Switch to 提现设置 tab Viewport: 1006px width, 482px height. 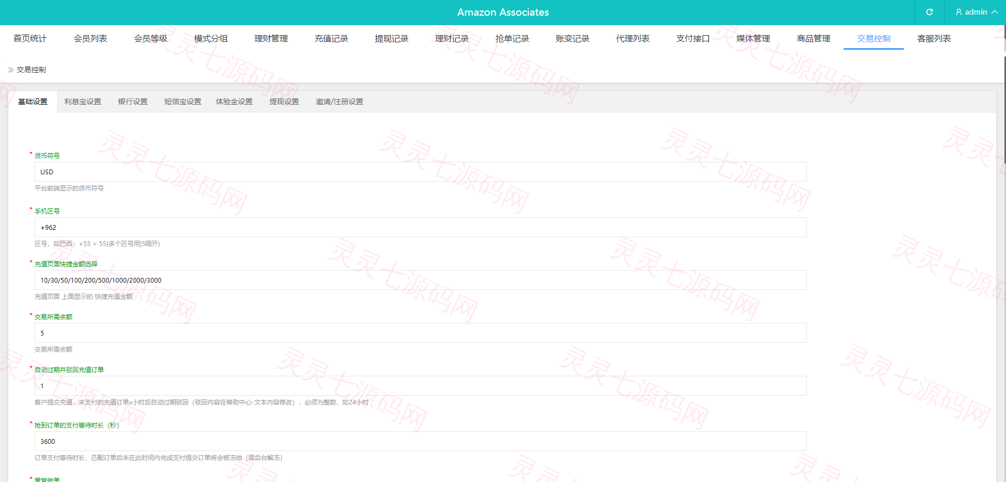284,102
